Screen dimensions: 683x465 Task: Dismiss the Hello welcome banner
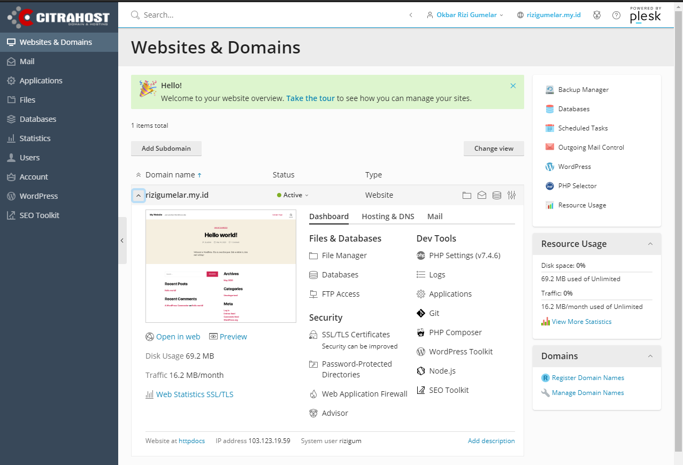(513, 86)
